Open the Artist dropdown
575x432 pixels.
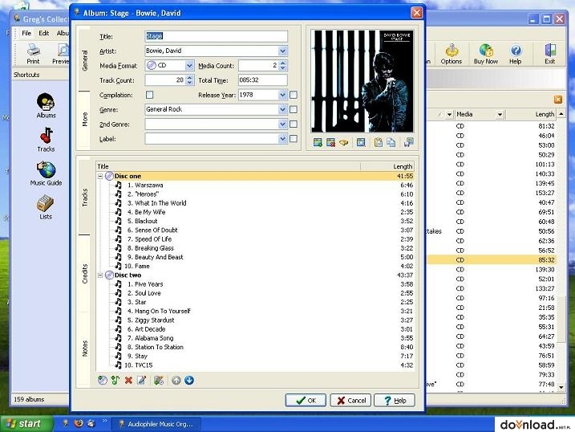pyautogui.click(x=282, y=51)
